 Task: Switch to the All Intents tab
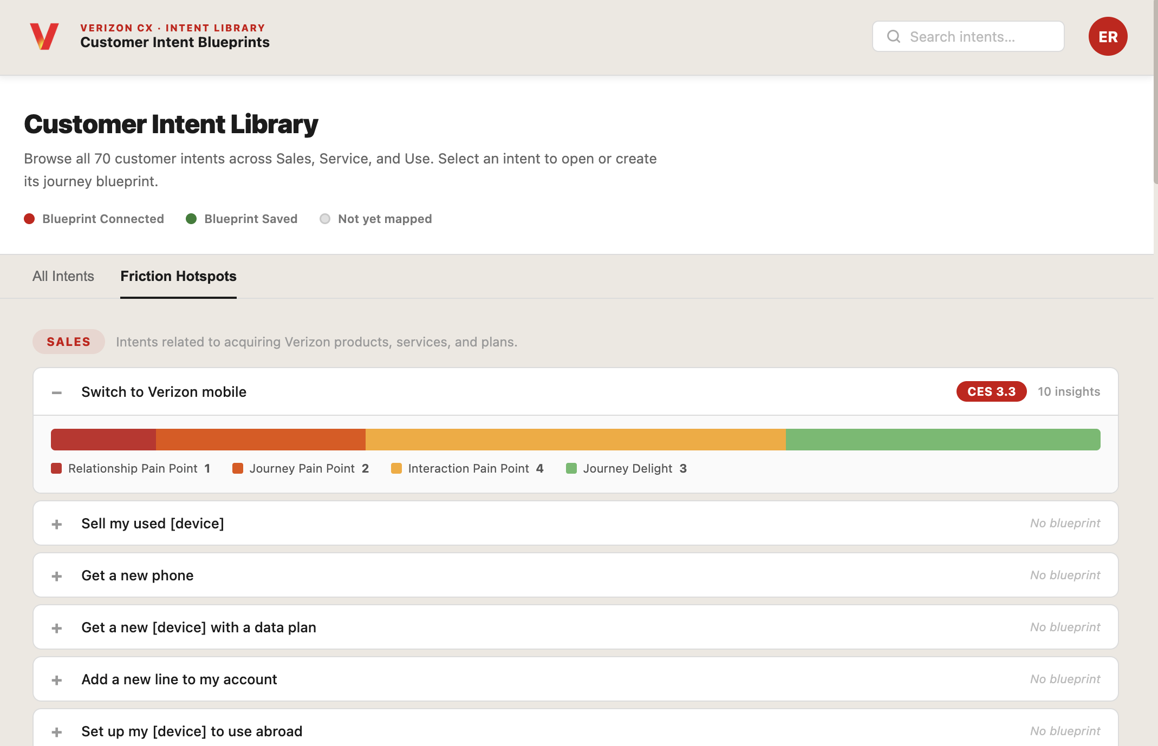click(63, 276)
